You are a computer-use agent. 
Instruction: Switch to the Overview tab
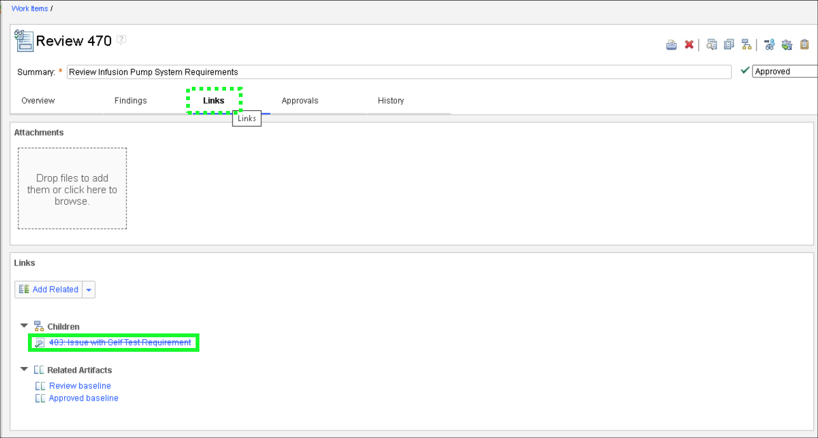tap(38, 101)
